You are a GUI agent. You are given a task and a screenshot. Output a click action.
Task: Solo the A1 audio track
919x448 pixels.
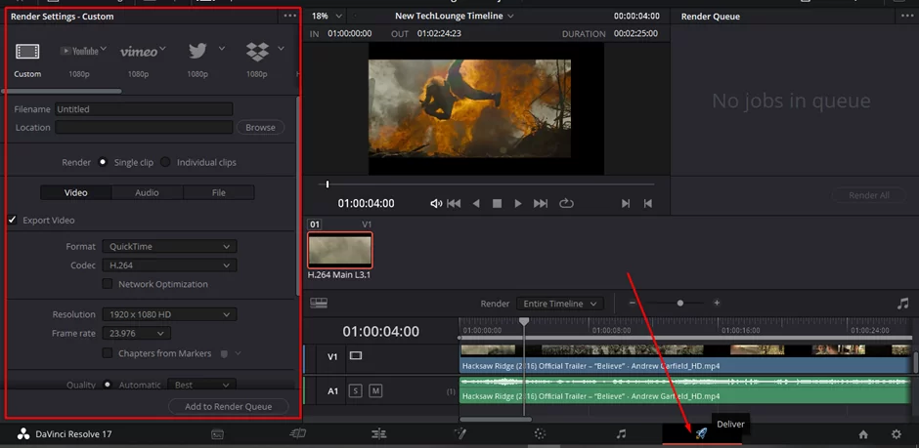[x=355, y=390]
